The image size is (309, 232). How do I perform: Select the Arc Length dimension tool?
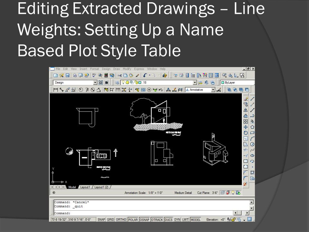(x=68, y=90)
